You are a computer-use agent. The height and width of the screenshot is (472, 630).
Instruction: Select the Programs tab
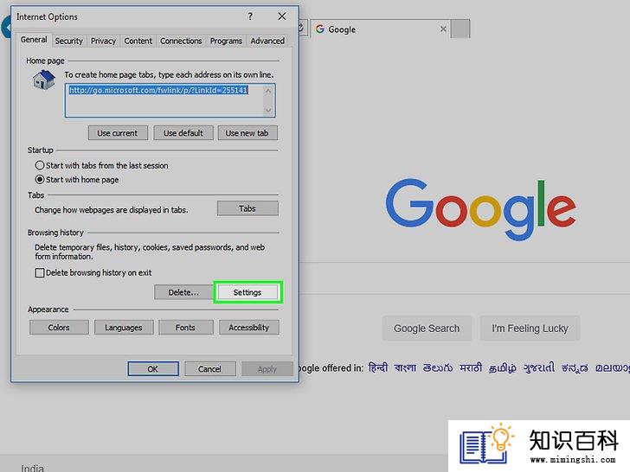pyautogui.click(x=226, y=41)
